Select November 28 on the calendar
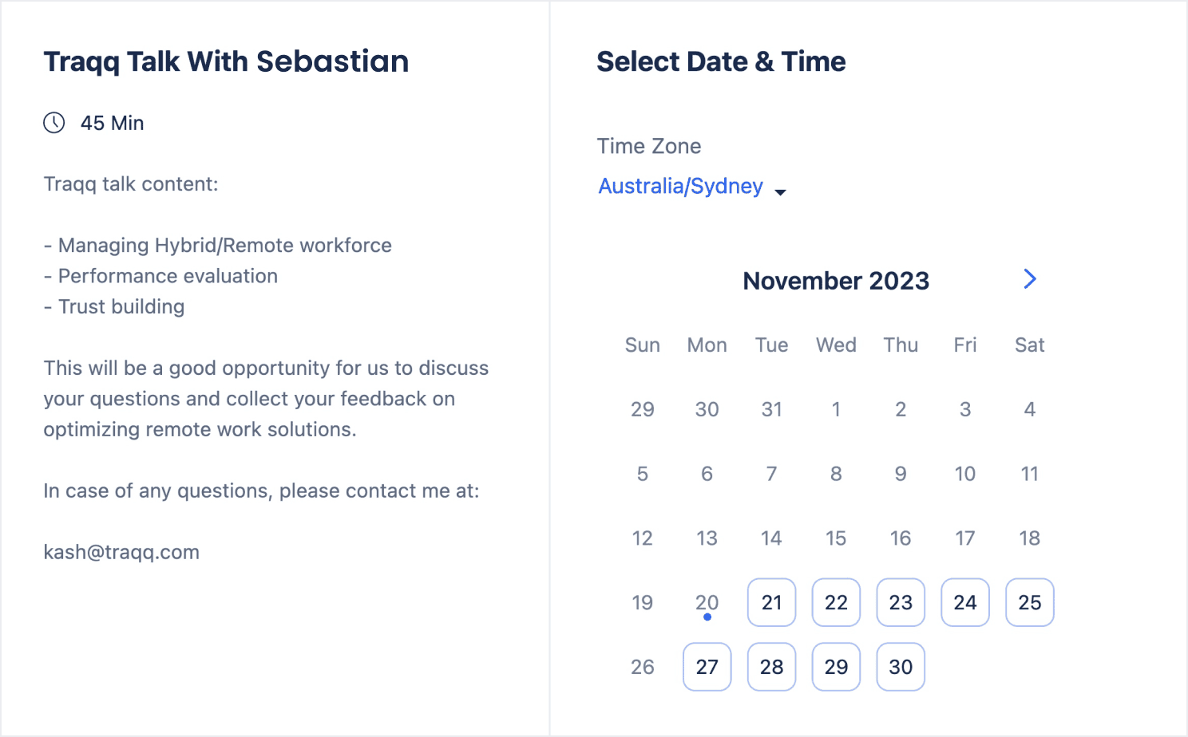 (771, 667)
